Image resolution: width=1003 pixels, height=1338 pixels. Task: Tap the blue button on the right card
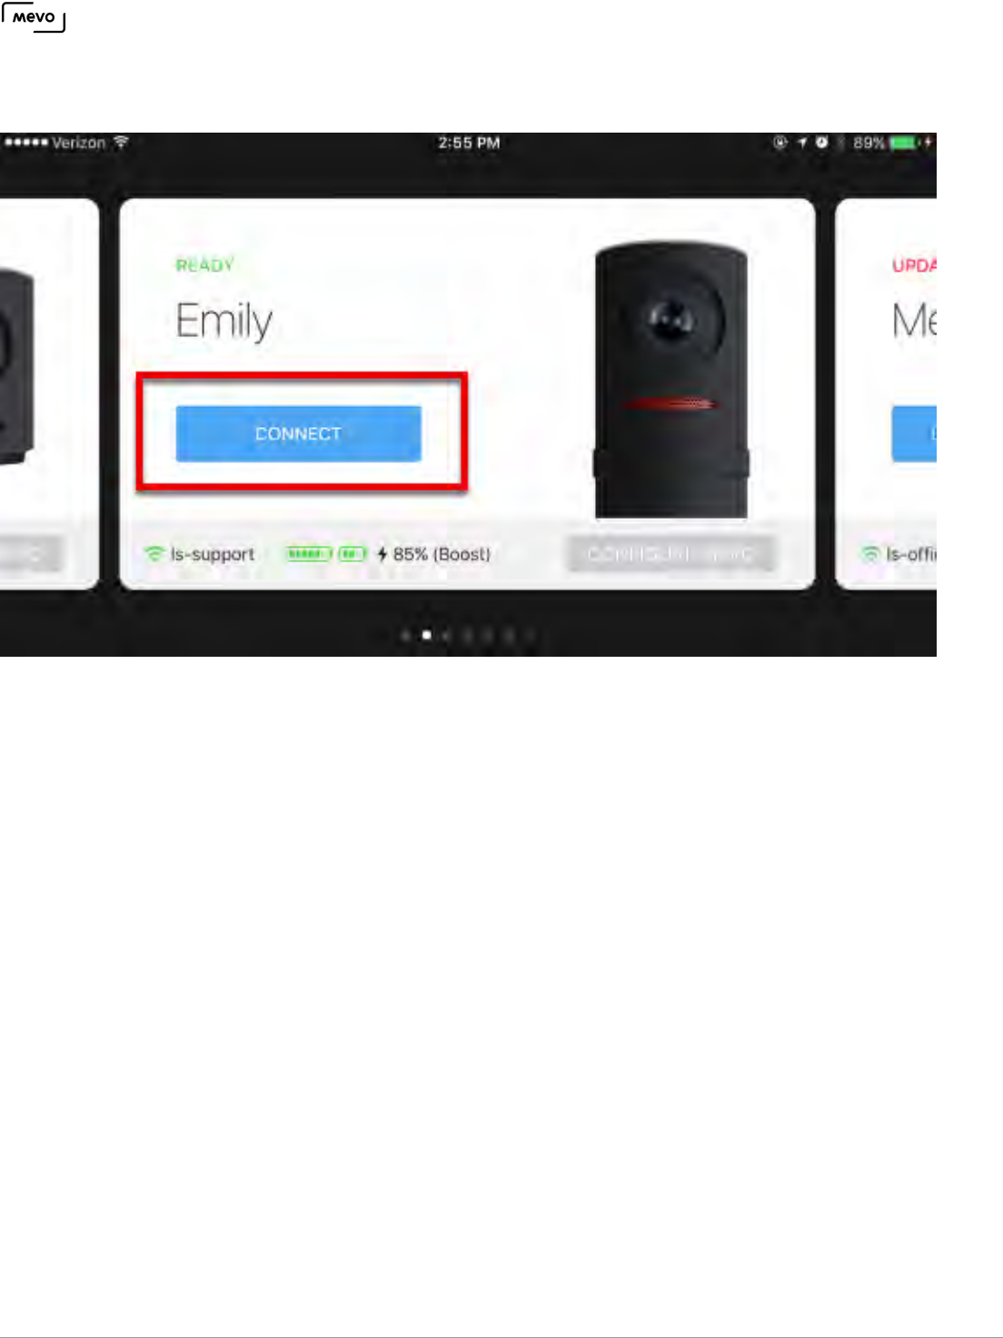tap(914, 433)
